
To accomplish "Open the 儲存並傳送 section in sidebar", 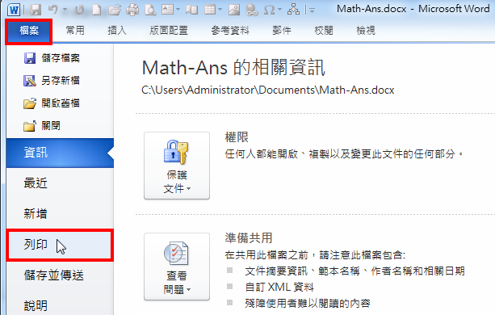I will [60, 275].
